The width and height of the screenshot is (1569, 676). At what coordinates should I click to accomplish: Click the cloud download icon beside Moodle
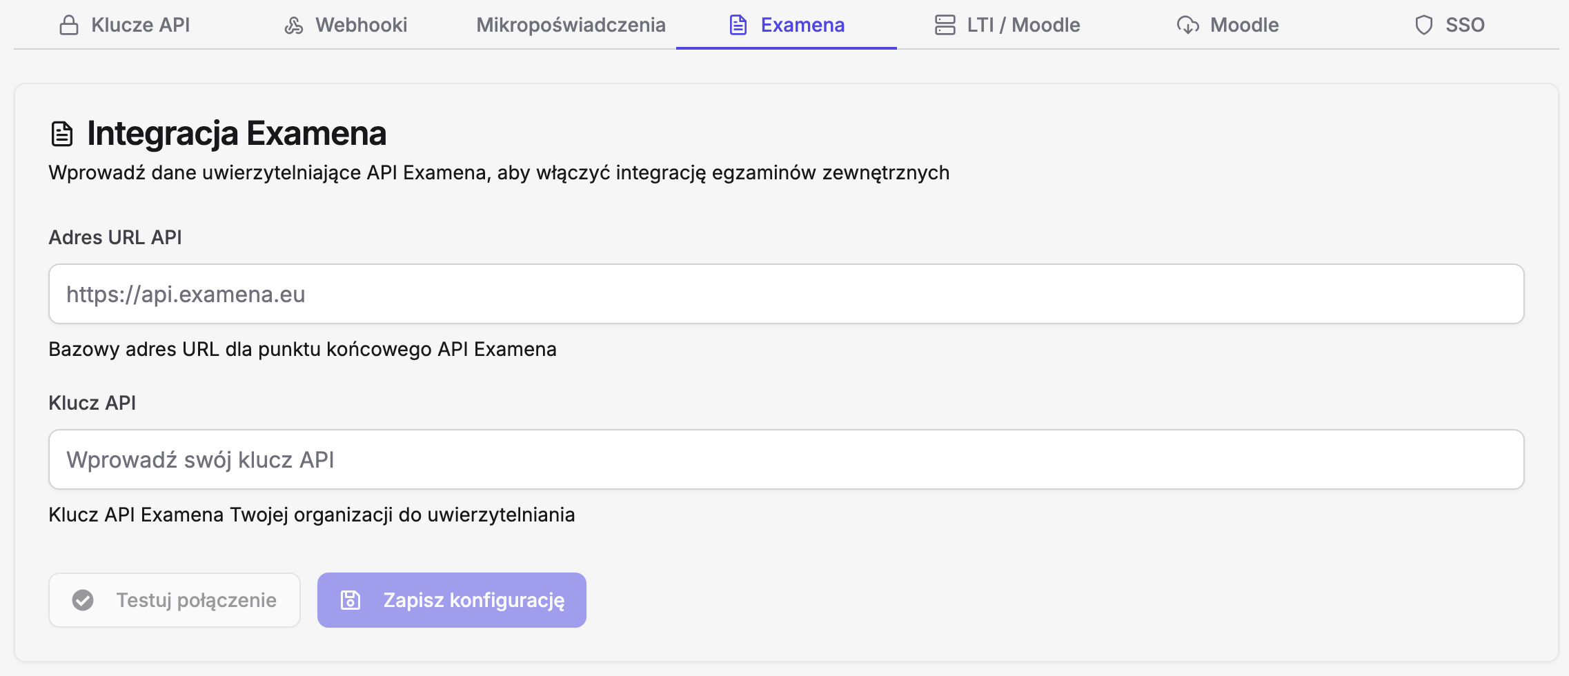[1188, 26]
